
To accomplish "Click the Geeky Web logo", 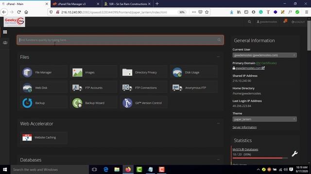I will [14, 21].
